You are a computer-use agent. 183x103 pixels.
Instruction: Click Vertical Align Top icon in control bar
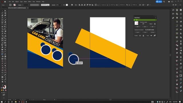tap(87, 5)
